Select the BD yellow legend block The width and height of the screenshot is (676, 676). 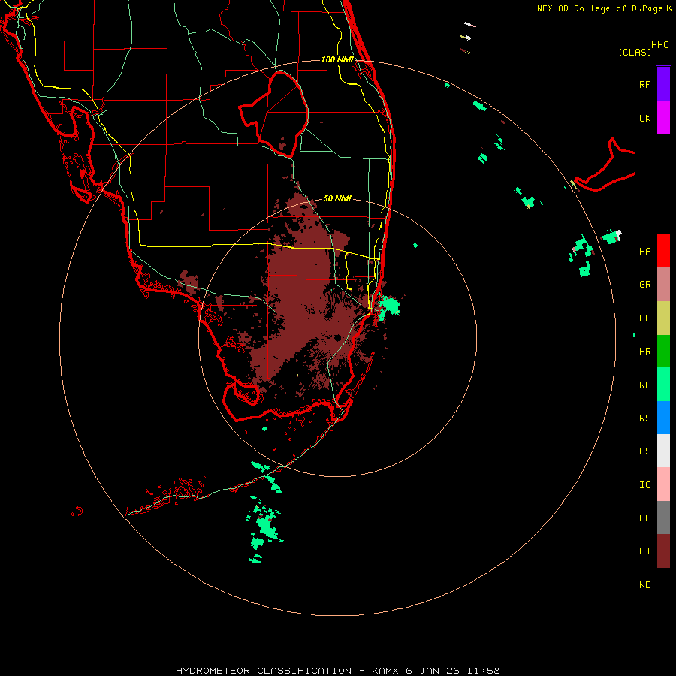click(x=663, y=318)
